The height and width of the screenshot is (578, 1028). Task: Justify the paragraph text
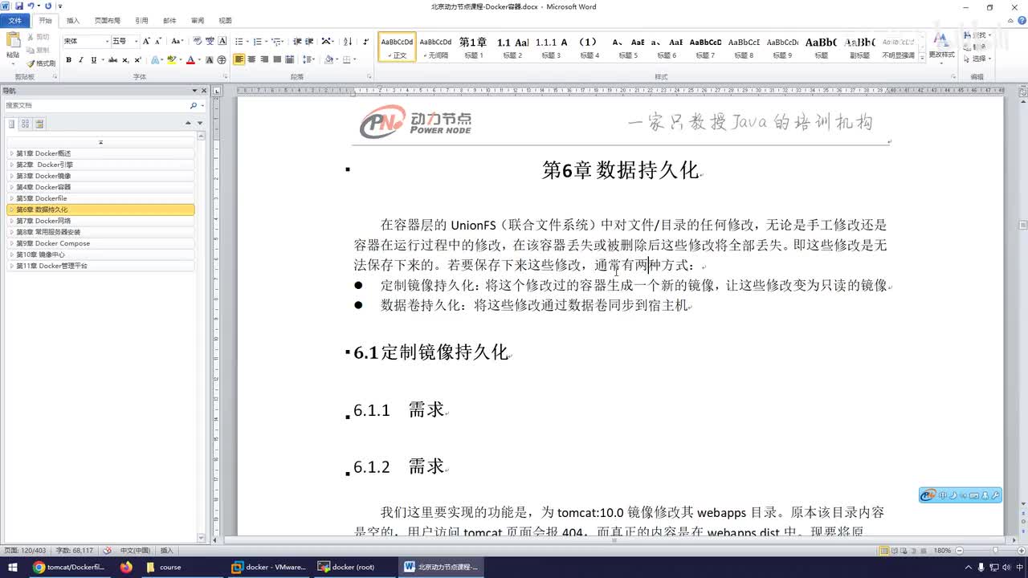coord(277,60)
